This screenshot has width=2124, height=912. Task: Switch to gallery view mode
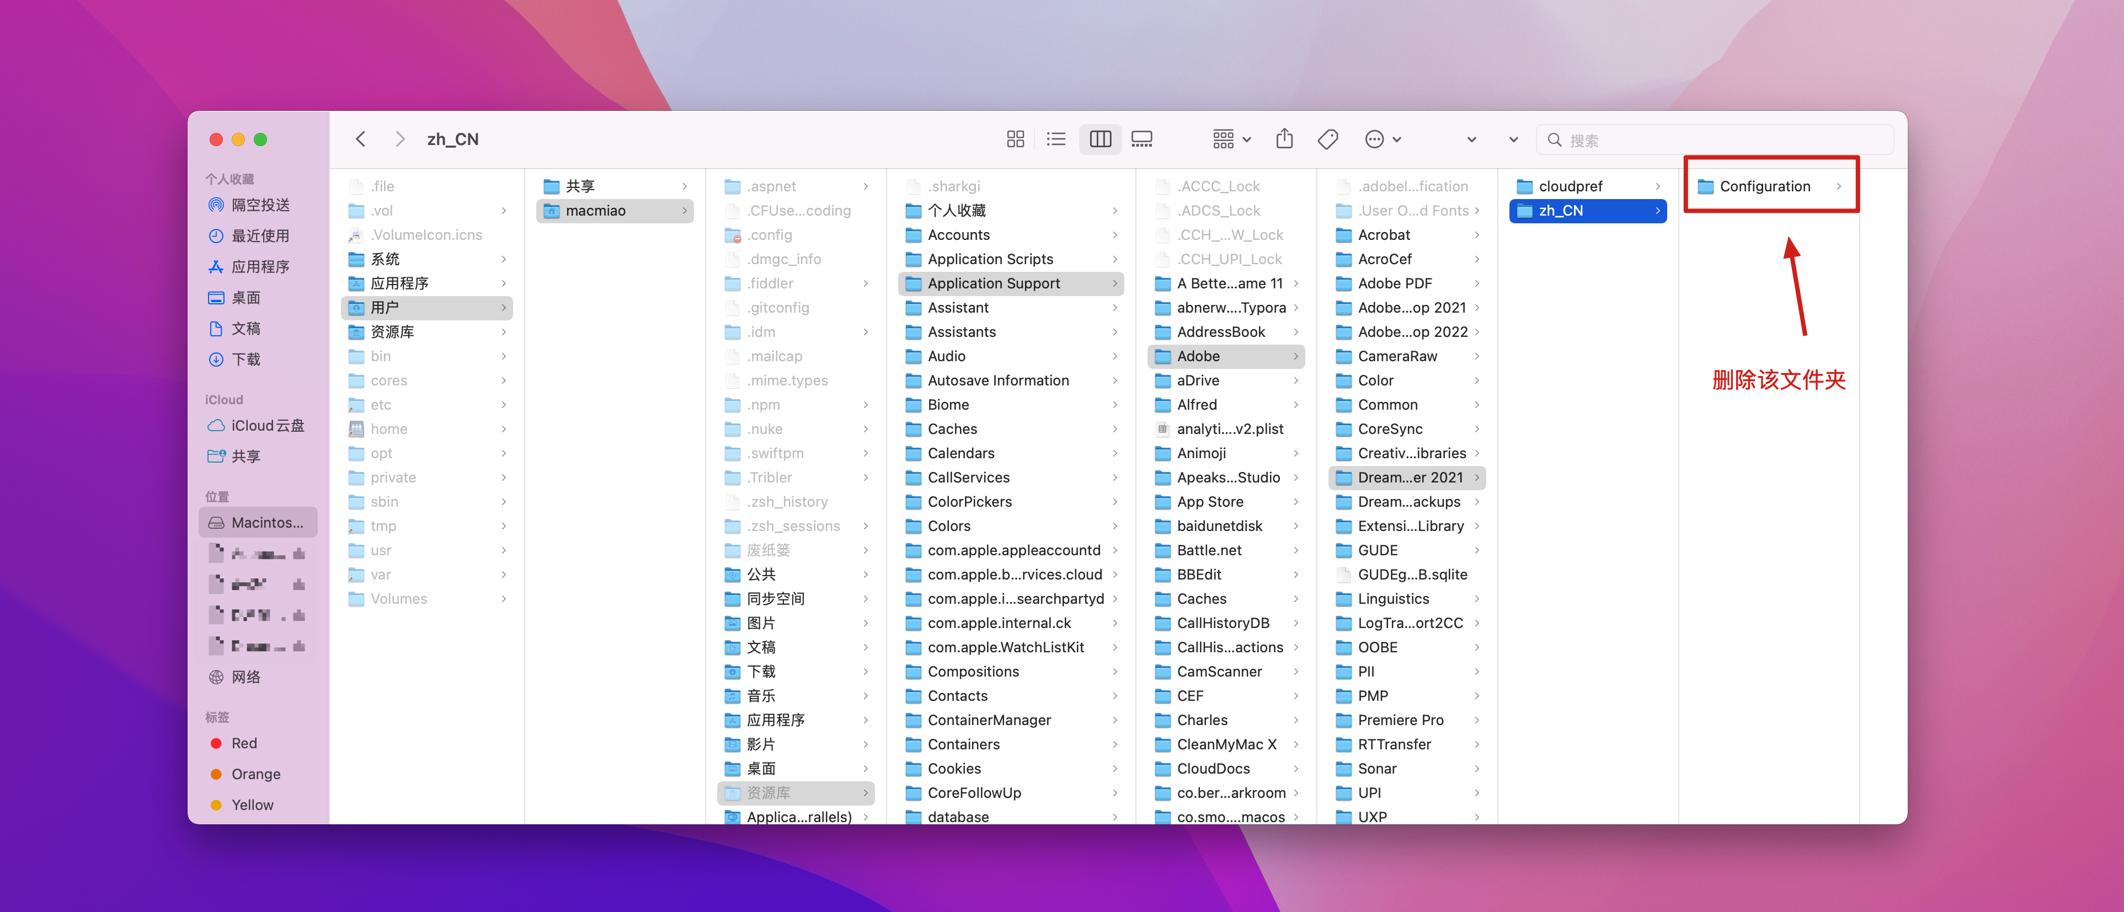click(x=1142, y=140)
